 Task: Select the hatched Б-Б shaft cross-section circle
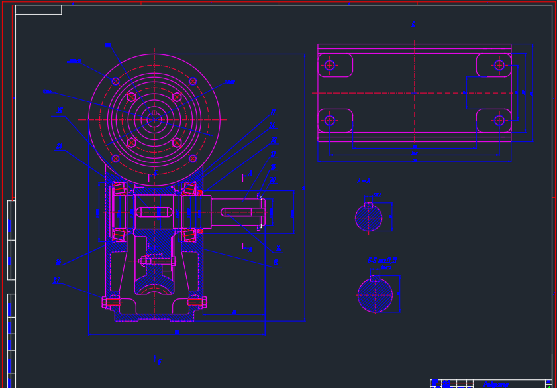(x=375, y=295)
